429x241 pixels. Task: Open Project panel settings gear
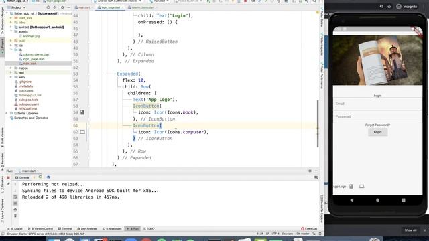(62, 7)
